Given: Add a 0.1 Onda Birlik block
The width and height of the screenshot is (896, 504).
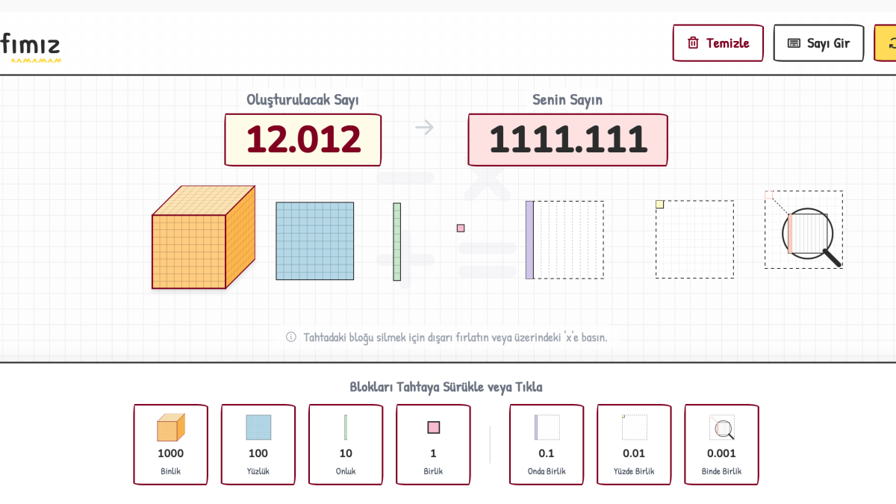Looking at the screenshot, I should click(547, 444).
